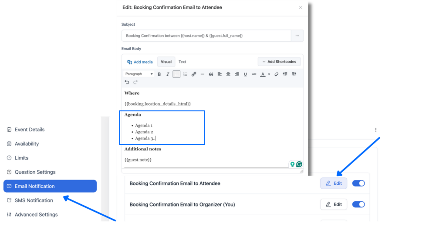Open the vertical three-dot options menu
The width and height of the screenshot is (446, 233).
point(376,130)
